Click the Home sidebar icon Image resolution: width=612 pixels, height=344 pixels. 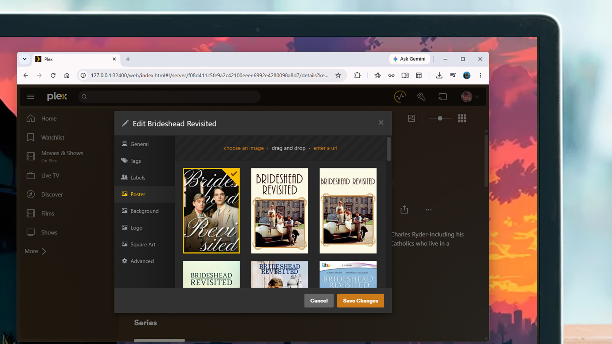click(31, 118)
